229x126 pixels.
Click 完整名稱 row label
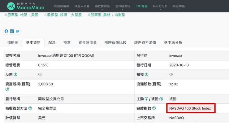(13, 56)
